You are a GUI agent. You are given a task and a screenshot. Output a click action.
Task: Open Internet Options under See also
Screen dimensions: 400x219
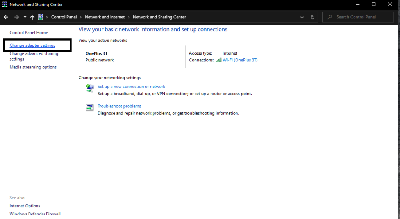click(x=25, y=206)
